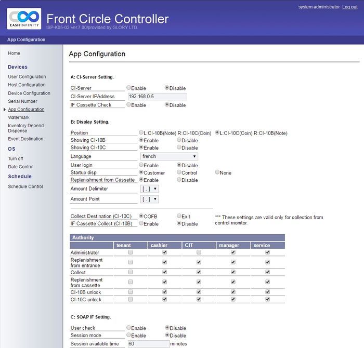364x348 pixels.
Task: Enable Session mode
Action: coord(128,335)
